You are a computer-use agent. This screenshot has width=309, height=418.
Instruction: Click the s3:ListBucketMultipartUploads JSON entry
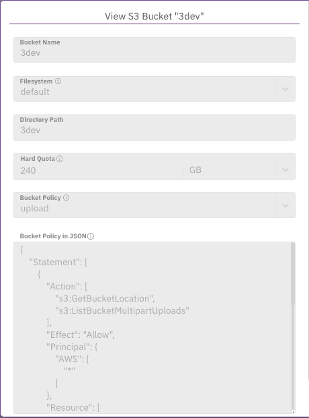tap(122, 310)
